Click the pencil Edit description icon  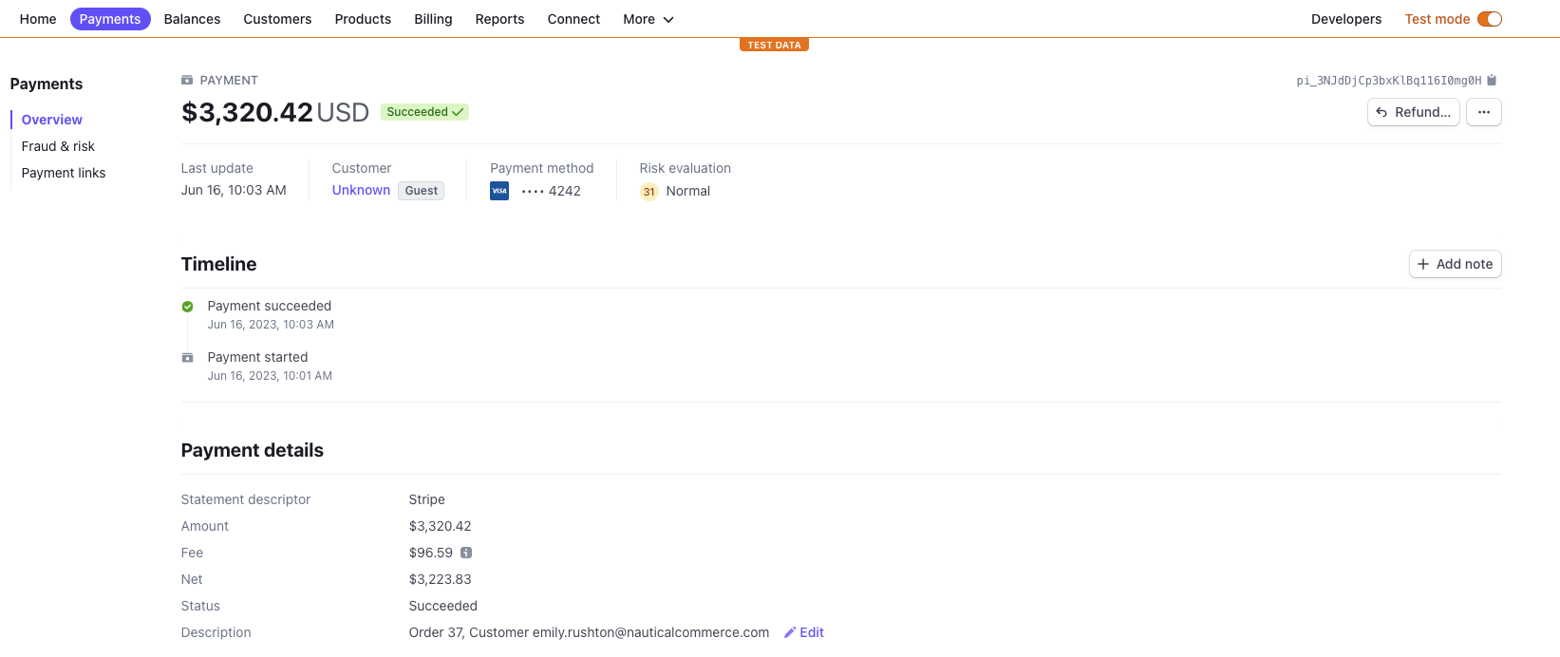(790, 632)
